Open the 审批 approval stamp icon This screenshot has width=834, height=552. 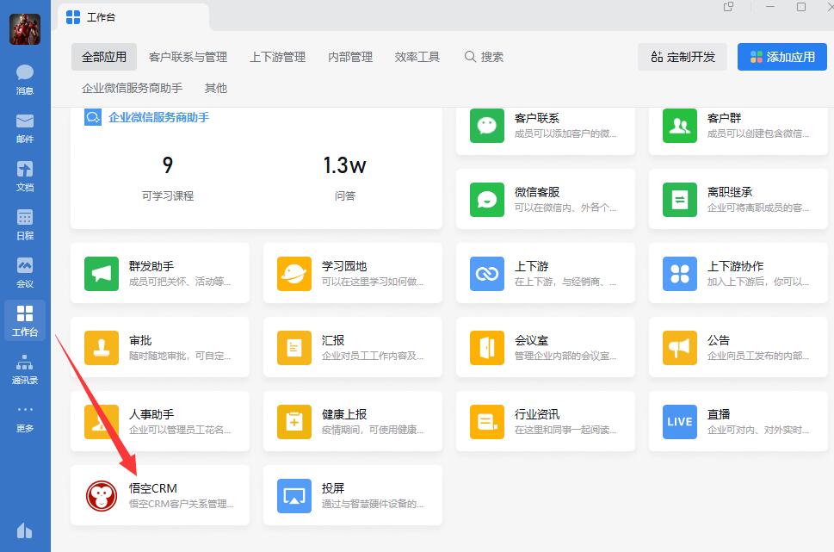102,348
